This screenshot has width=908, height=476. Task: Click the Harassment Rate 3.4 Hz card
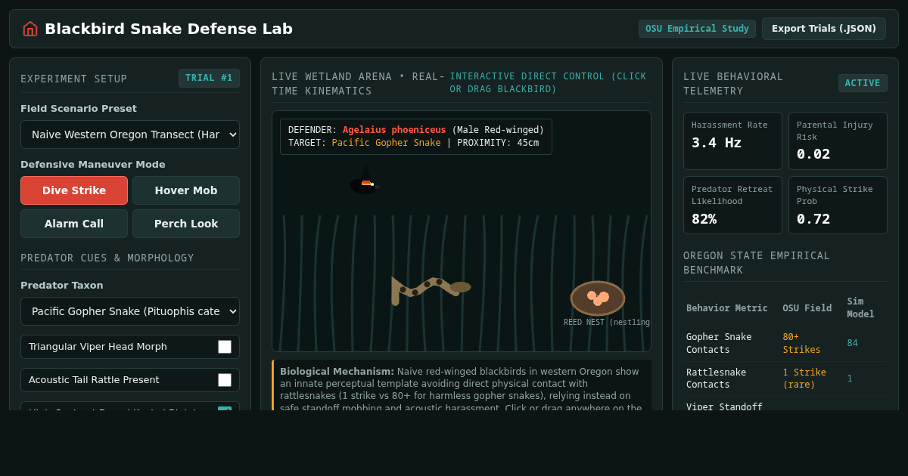pyautogui.click(x=732, y=141)
